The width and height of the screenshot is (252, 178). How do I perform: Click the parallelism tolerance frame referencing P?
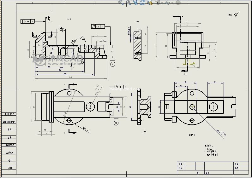click(98, 26)
